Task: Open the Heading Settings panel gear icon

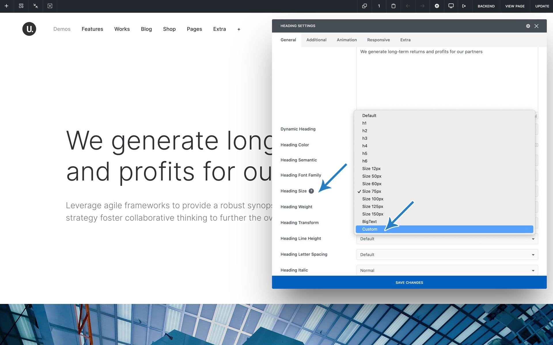Action: (x=528, y=26)
